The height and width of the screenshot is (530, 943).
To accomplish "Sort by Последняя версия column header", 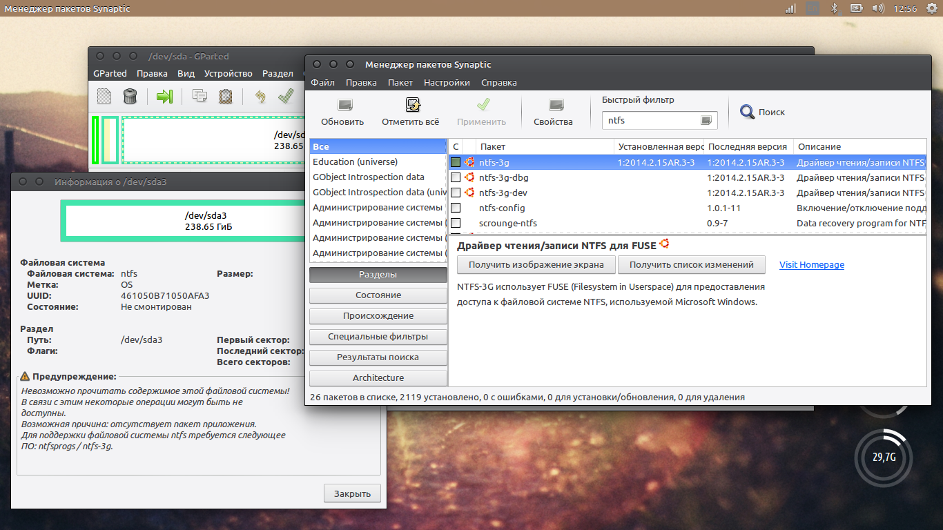I will coord(749,146).
